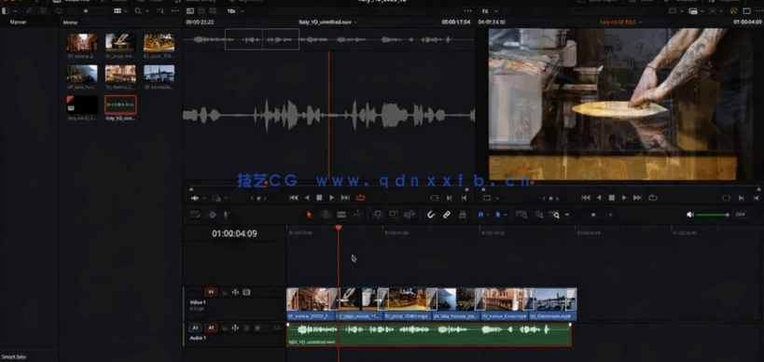
Task: Select the green voiceover clip on Audio 1
Action: [429, 335]
